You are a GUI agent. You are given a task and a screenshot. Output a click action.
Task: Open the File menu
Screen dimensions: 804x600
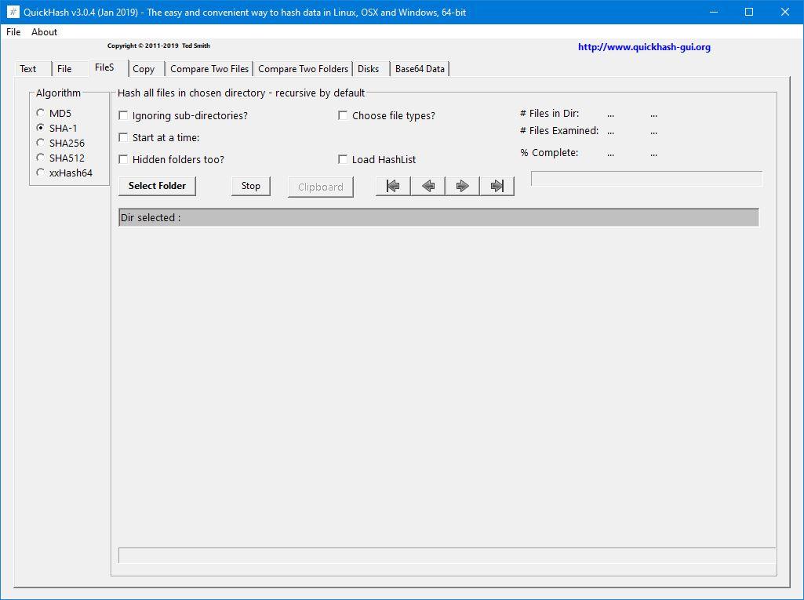(x=13, y=32)
